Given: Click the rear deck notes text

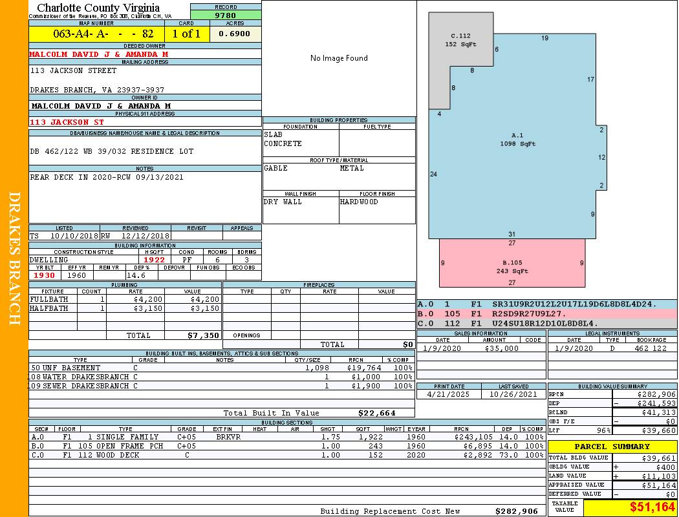Looking at the screenshot, I should click(x=107, y=177).
